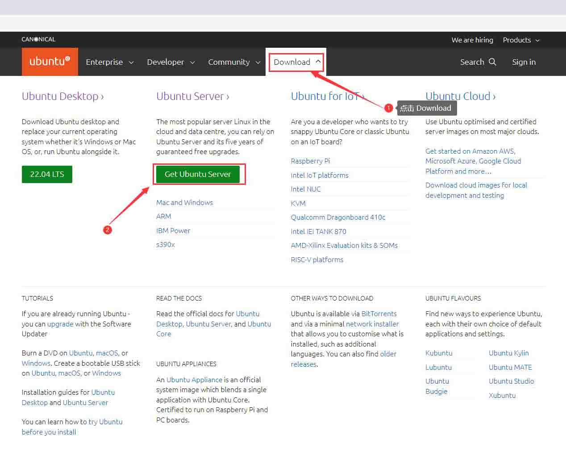Click the s390x link

click(165, 244)
